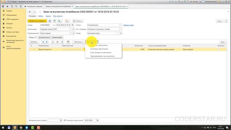Open the History icon in top toolbar
231x130 pixels.
pos(12,6)
